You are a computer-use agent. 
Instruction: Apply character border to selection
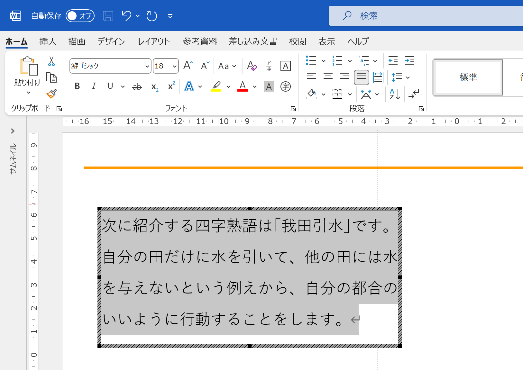click(285, 66)
